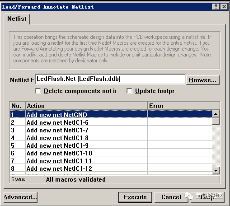Select macro row Add new net NetIC1-6

pos(111,122)
